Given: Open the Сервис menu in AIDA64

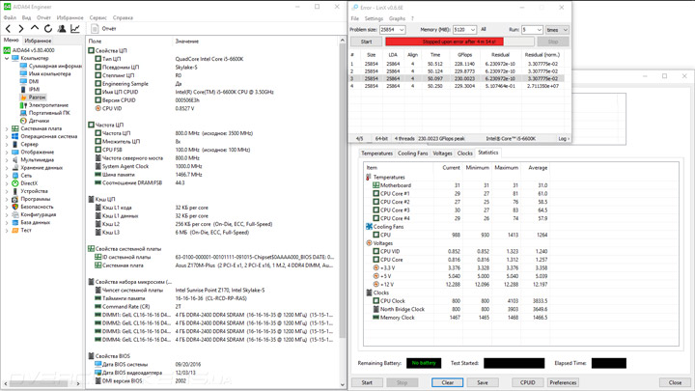Looking at the screenshot, I should pos(97,17).
